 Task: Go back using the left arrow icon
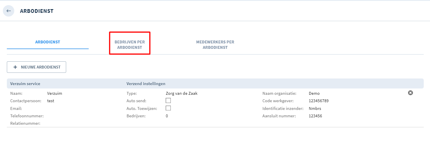9,11
